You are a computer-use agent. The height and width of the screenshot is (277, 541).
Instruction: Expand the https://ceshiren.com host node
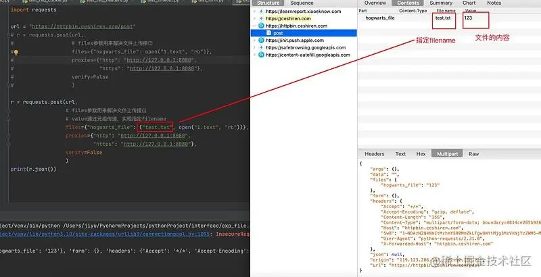[254, 19]
